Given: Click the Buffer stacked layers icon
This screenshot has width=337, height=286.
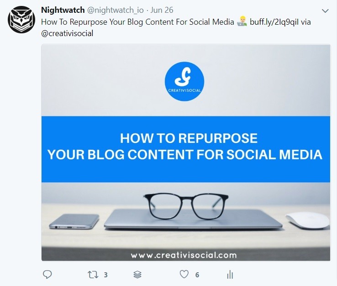Looking at the screenshot, I should [x=137, y=275].
